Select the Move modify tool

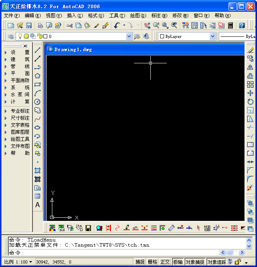[250, 93]
